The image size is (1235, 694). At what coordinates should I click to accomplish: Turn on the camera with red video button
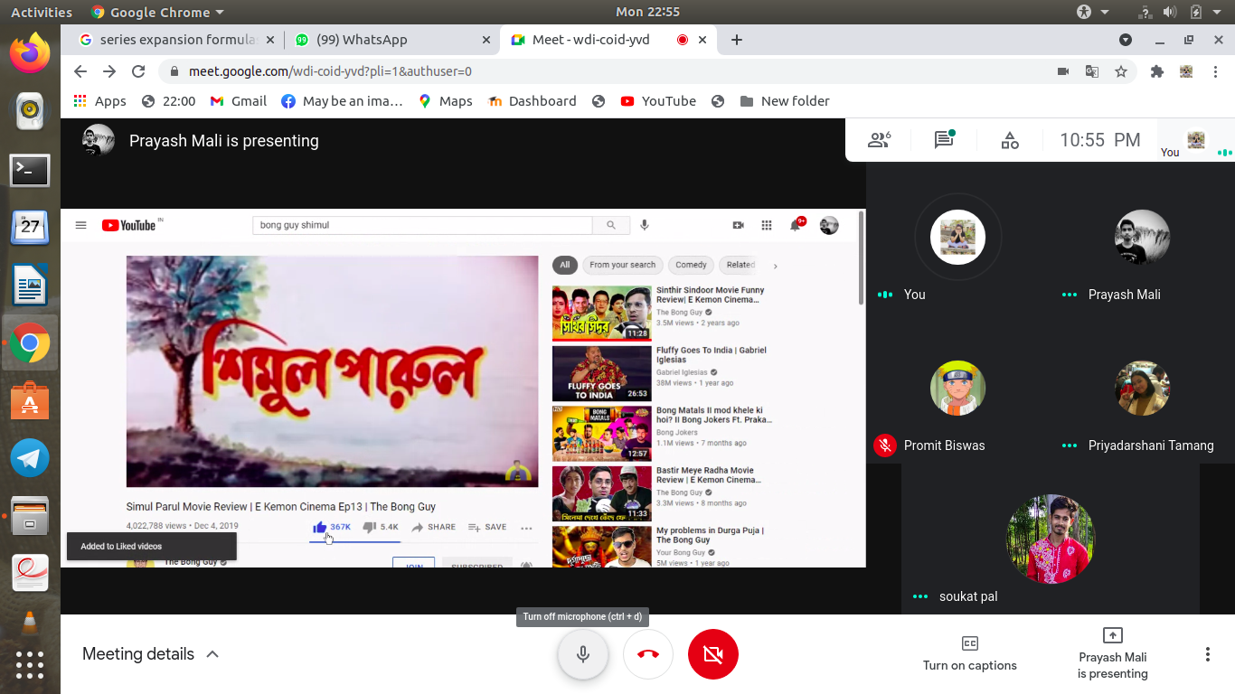point(713,653)
